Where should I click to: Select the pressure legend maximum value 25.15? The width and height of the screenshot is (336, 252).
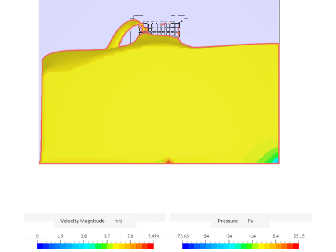[299, 236]
